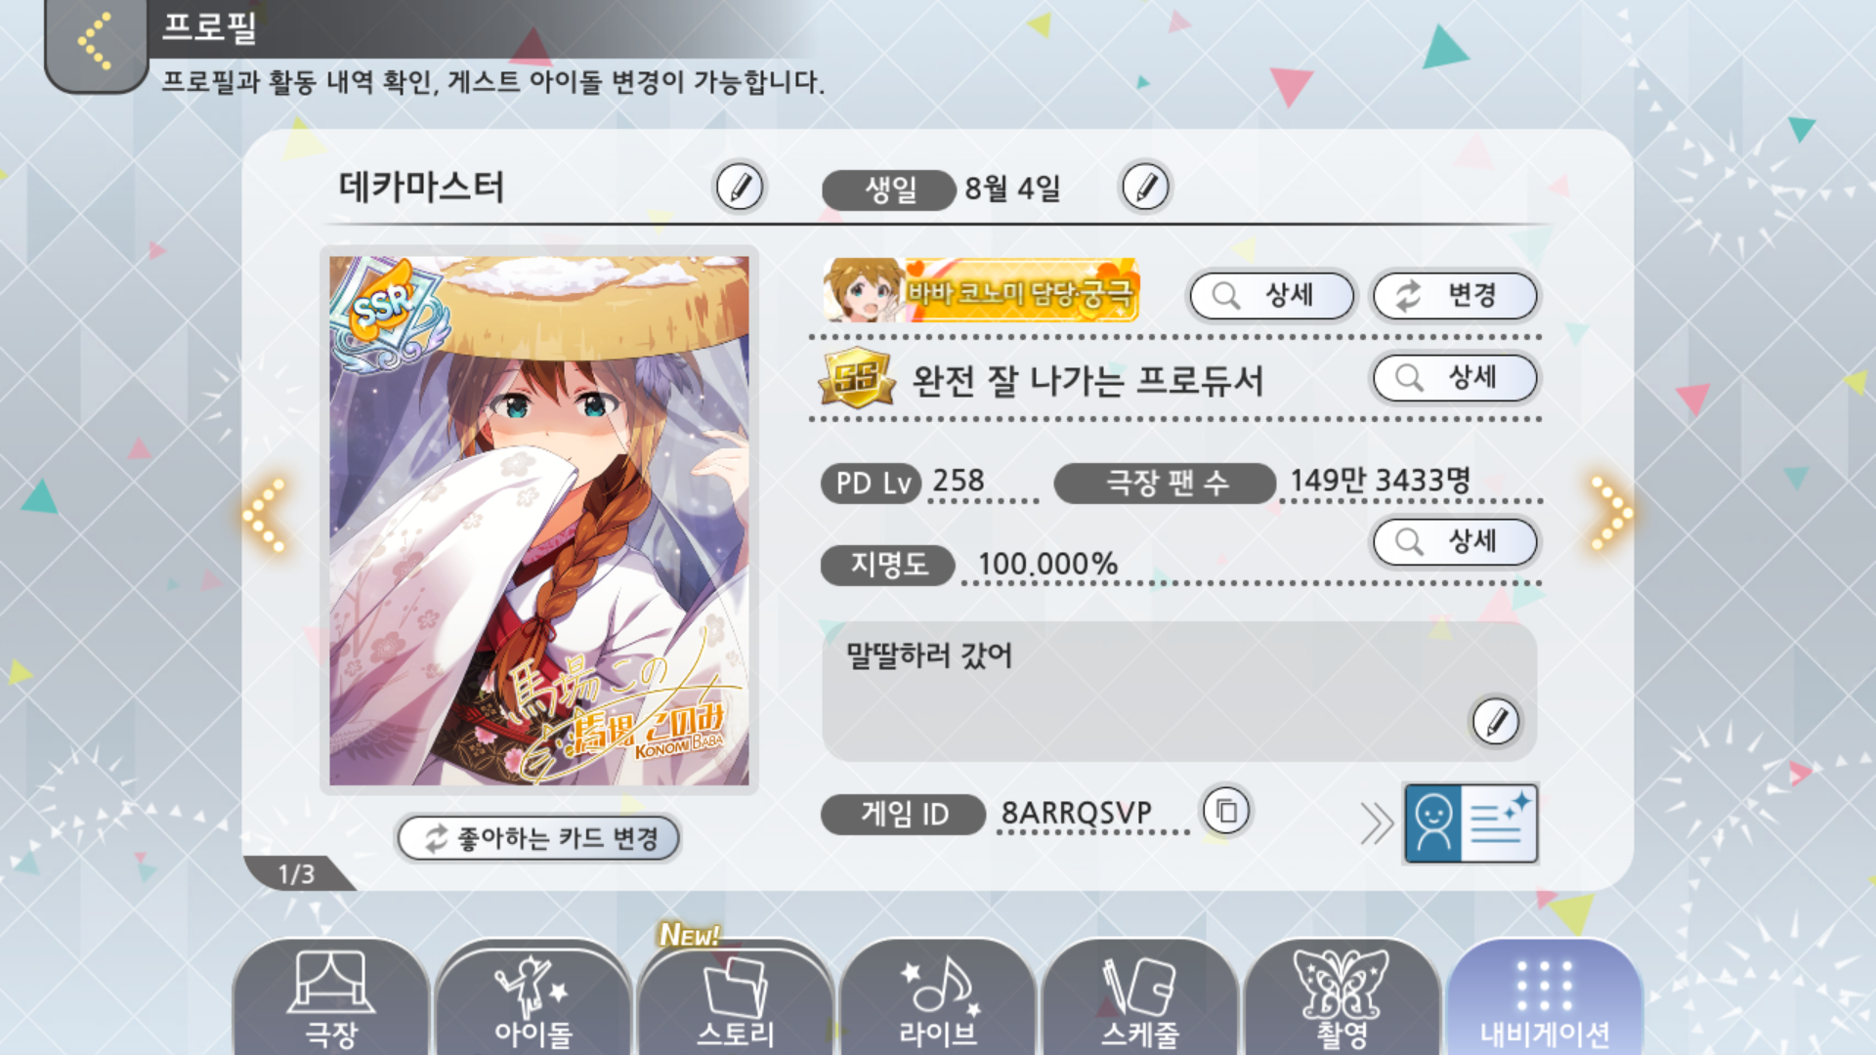Copy the game ID 8ARRQSVP
The height and width of the screenshot is (1055, 1876).
(x=1226, y=811)
